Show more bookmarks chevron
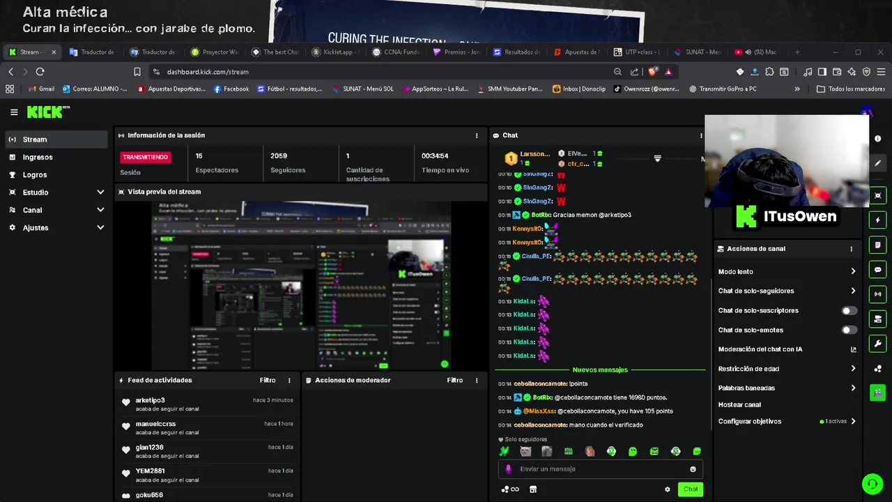This screenshot has height=502, width=892. click(x=797, y=89)
